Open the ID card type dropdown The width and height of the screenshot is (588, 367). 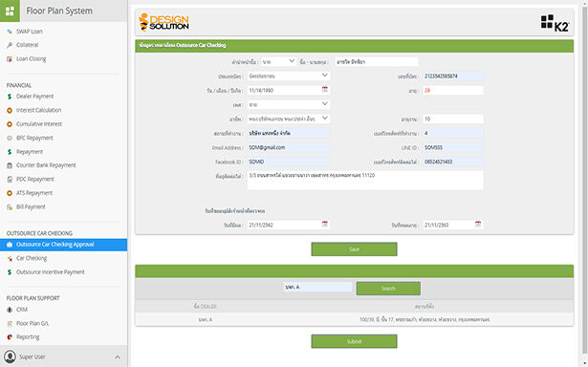289,76
